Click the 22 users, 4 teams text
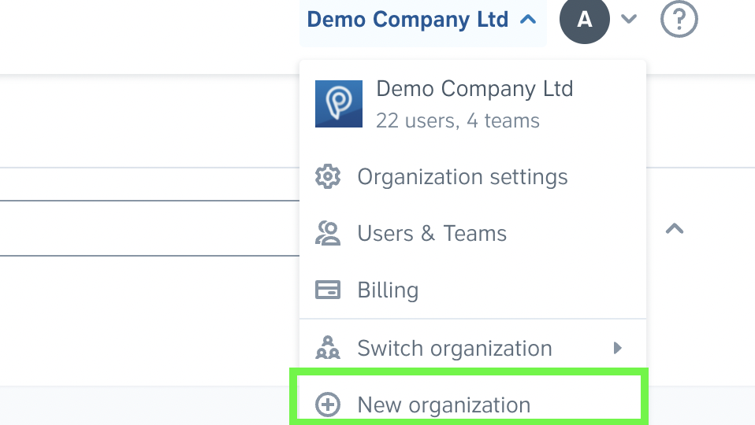The image size is (755, 425). tap(457, 120)
